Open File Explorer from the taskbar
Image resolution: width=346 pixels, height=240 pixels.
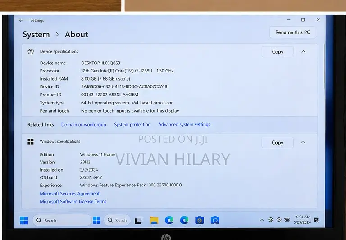pyautogui.click(x=154, y=220)
